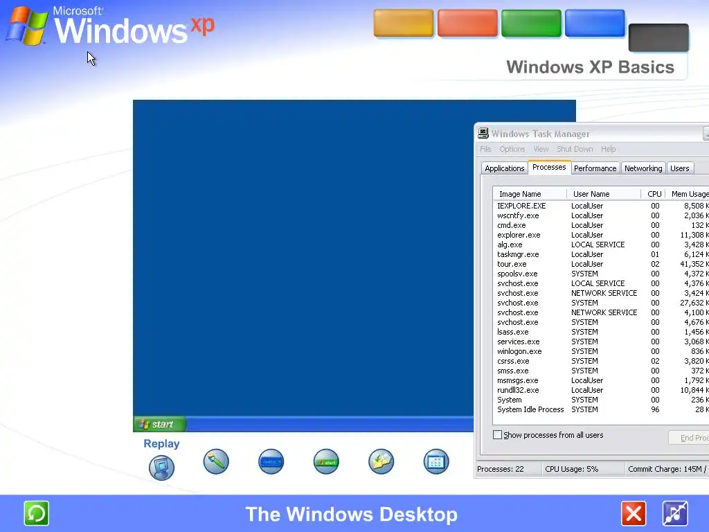Sort by the Mem Usage column header
Screen dimensions: 709x532
coord(688,194)
